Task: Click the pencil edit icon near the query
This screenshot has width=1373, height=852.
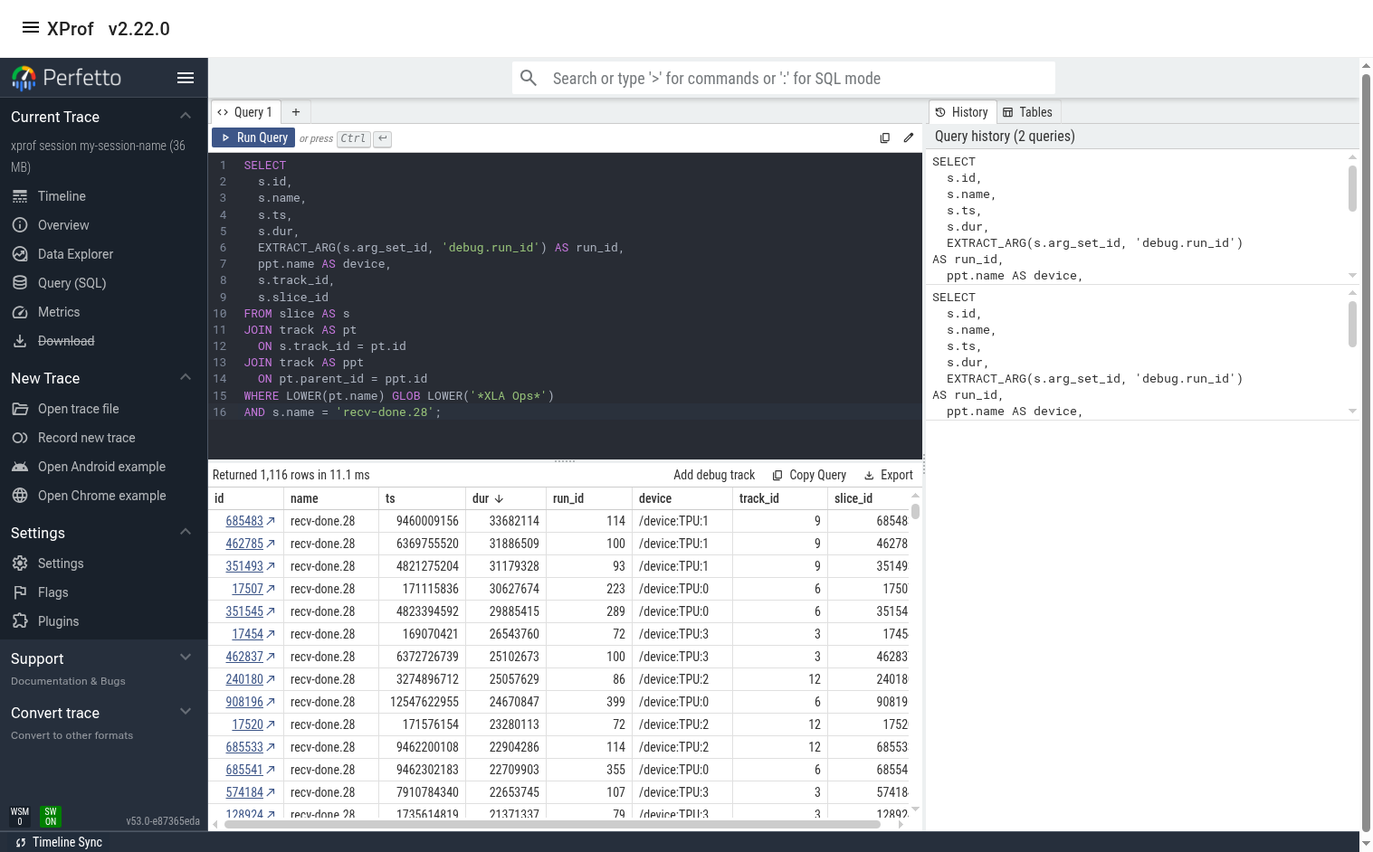Action: click(909, 137)
